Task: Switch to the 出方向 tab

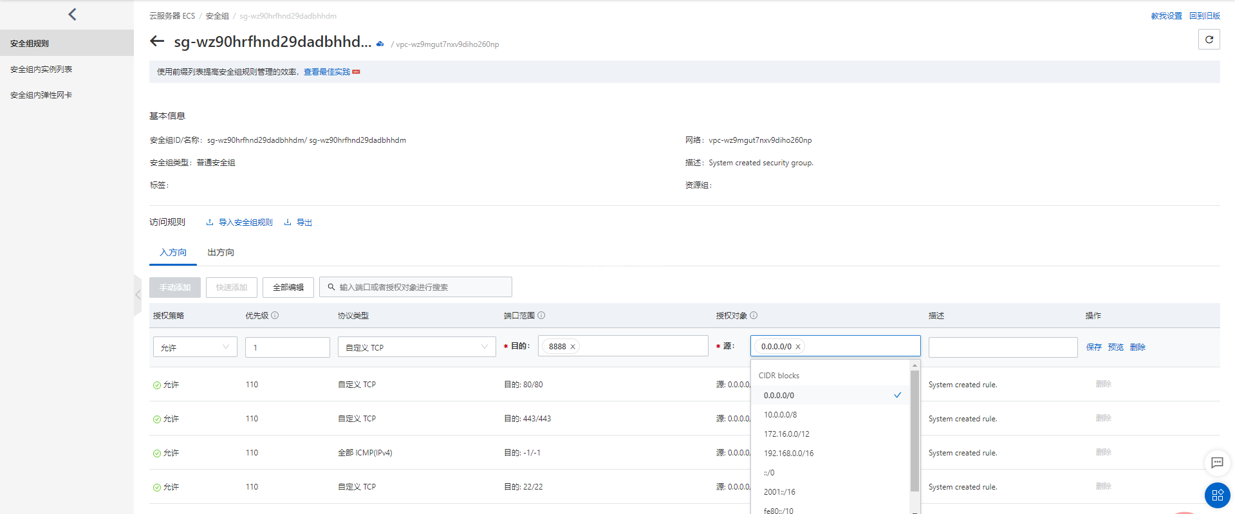Action: pyautogui.click(x=221, y=252)
